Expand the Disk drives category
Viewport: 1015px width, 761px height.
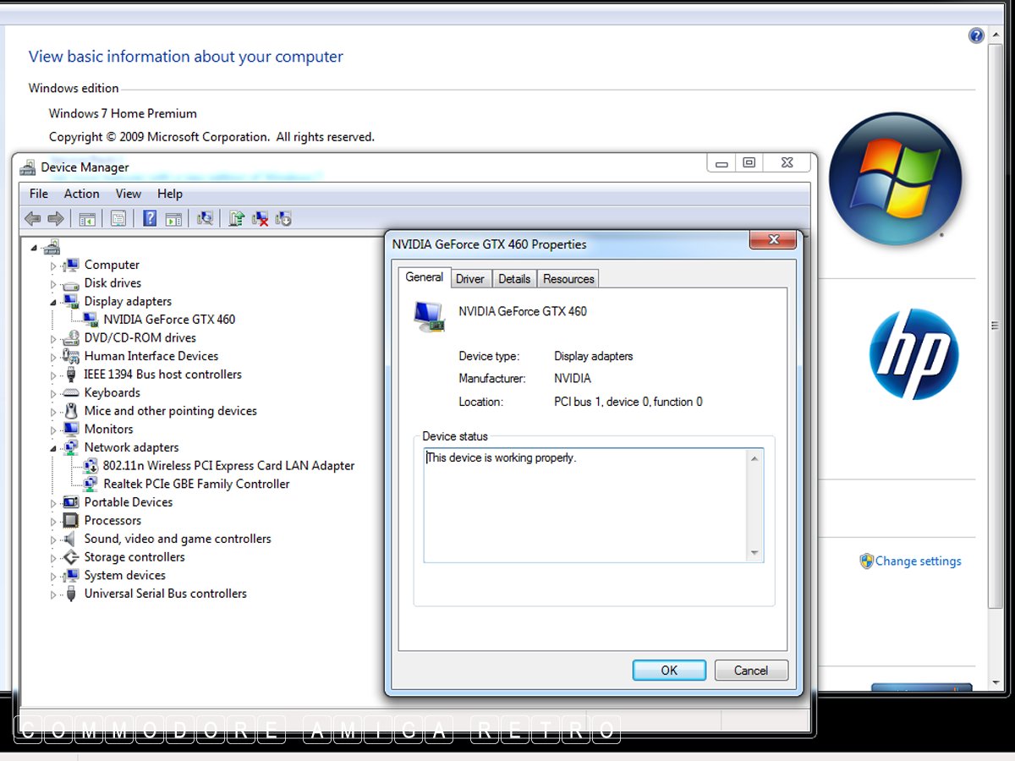tap(53, 284)
